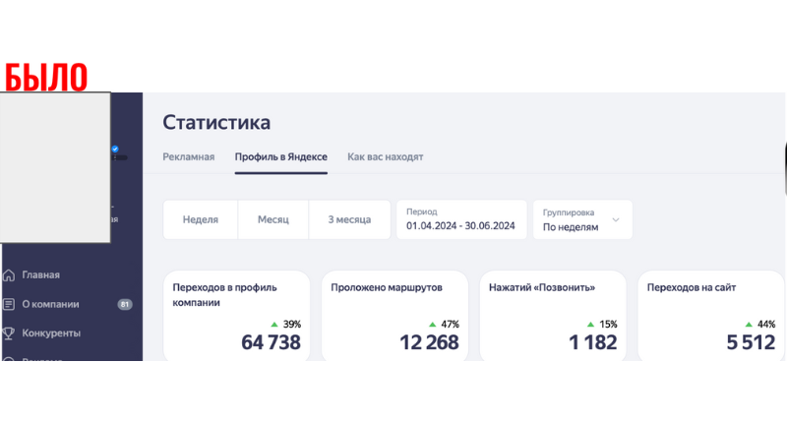Click the Нажатий «Позвонить» card title
787x423 pixels.
click(542, 287)
